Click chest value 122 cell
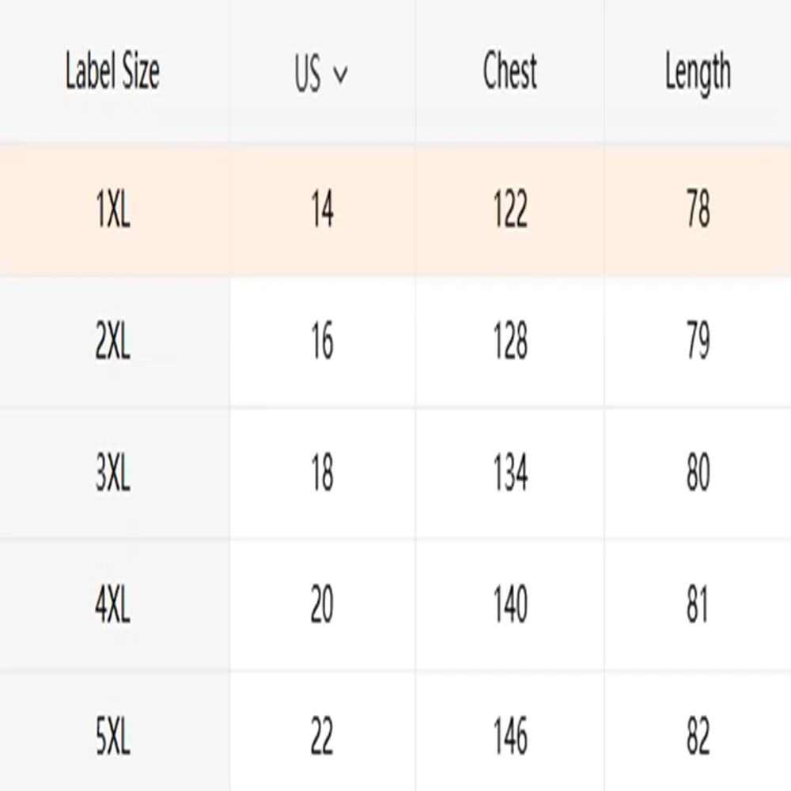 coord(510,211)
